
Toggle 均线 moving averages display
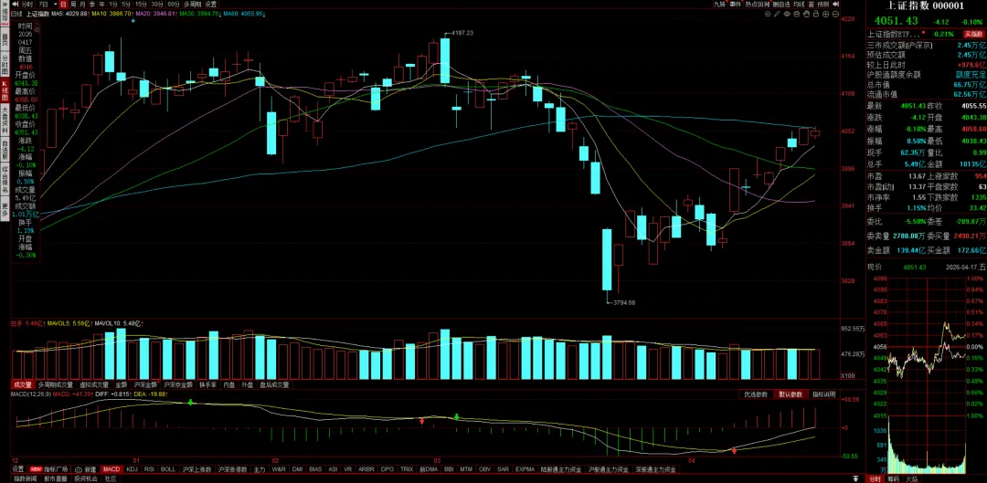coord(799,5)
